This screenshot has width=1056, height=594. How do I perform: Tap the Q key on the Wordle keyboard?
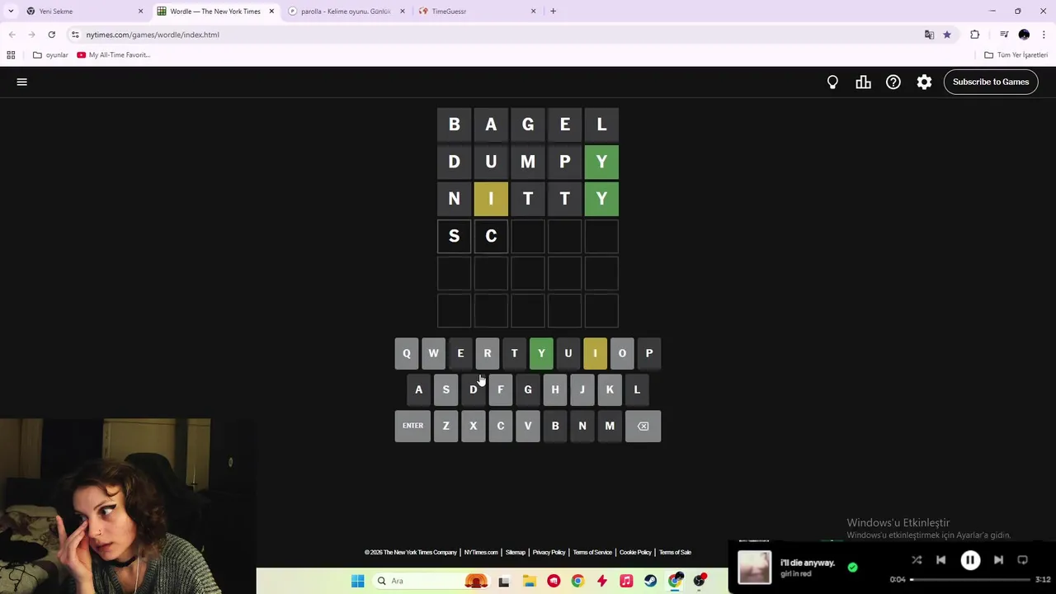407,353
